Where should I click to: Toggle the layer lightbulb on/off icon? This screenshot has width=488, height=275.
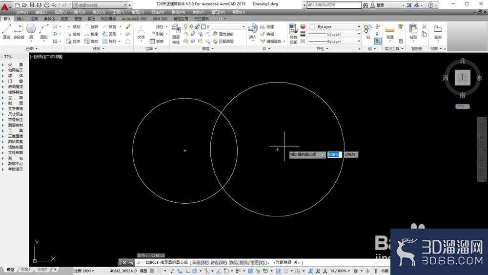pos(186,27)
